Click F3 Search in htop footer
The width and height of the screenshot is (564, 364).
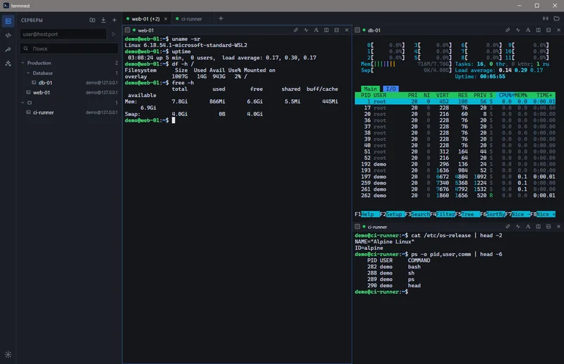tap(417, 215)
